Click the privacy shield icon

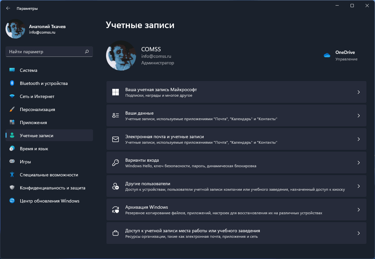point(12,187)
